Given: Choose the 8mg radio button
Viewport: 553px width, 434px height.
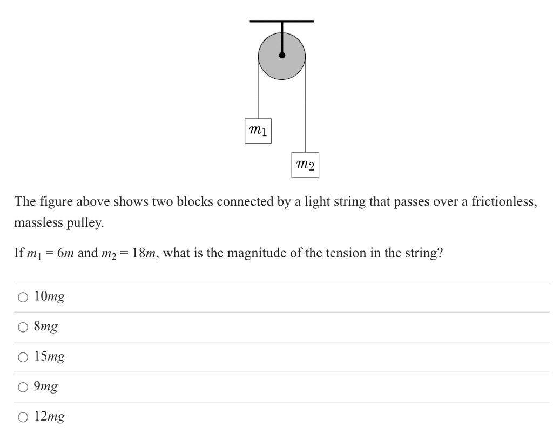Looking at the screenshot, I should point(23,327).
